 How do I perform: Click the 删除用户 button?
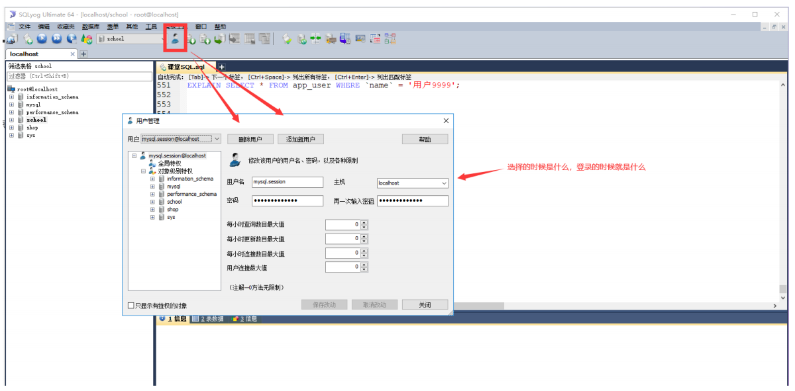click(x=250, y=140)
